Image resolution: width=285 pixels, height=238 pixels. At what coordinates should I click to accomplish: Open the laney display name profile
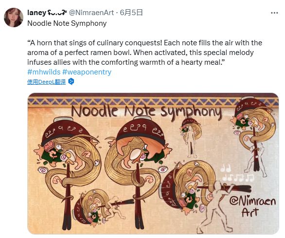[36, 13]
